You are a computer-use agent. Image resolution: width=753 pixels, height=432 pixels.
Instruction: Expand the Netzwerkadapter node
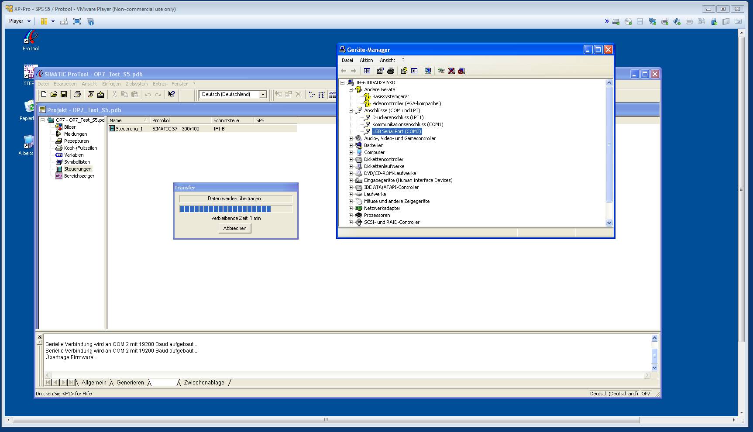click(x=351, y=208)
